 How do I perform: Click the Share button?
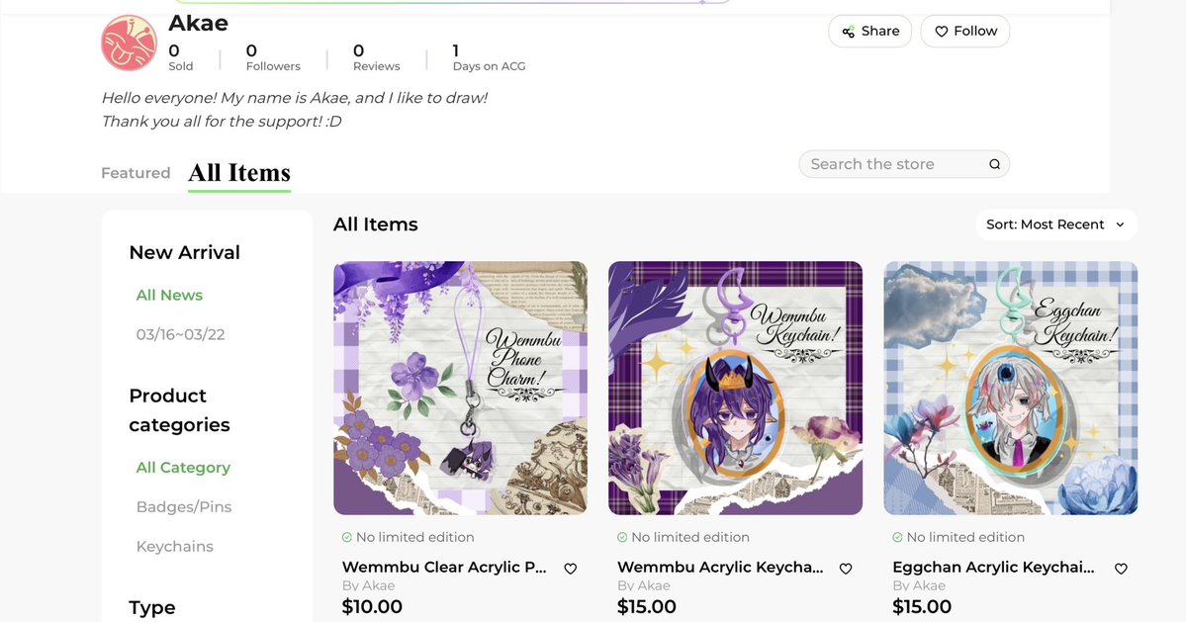(x=869, y=31)
